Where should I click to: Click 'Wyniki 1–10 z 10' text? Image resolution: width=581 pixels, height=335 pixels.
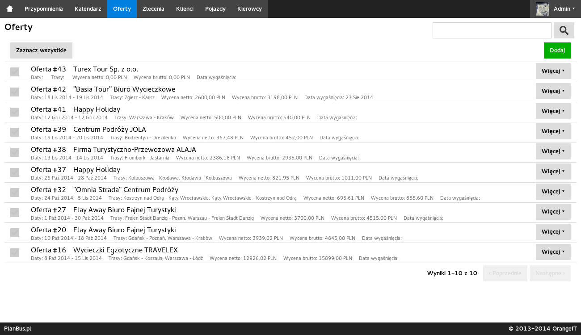click(x=452, y=273)
